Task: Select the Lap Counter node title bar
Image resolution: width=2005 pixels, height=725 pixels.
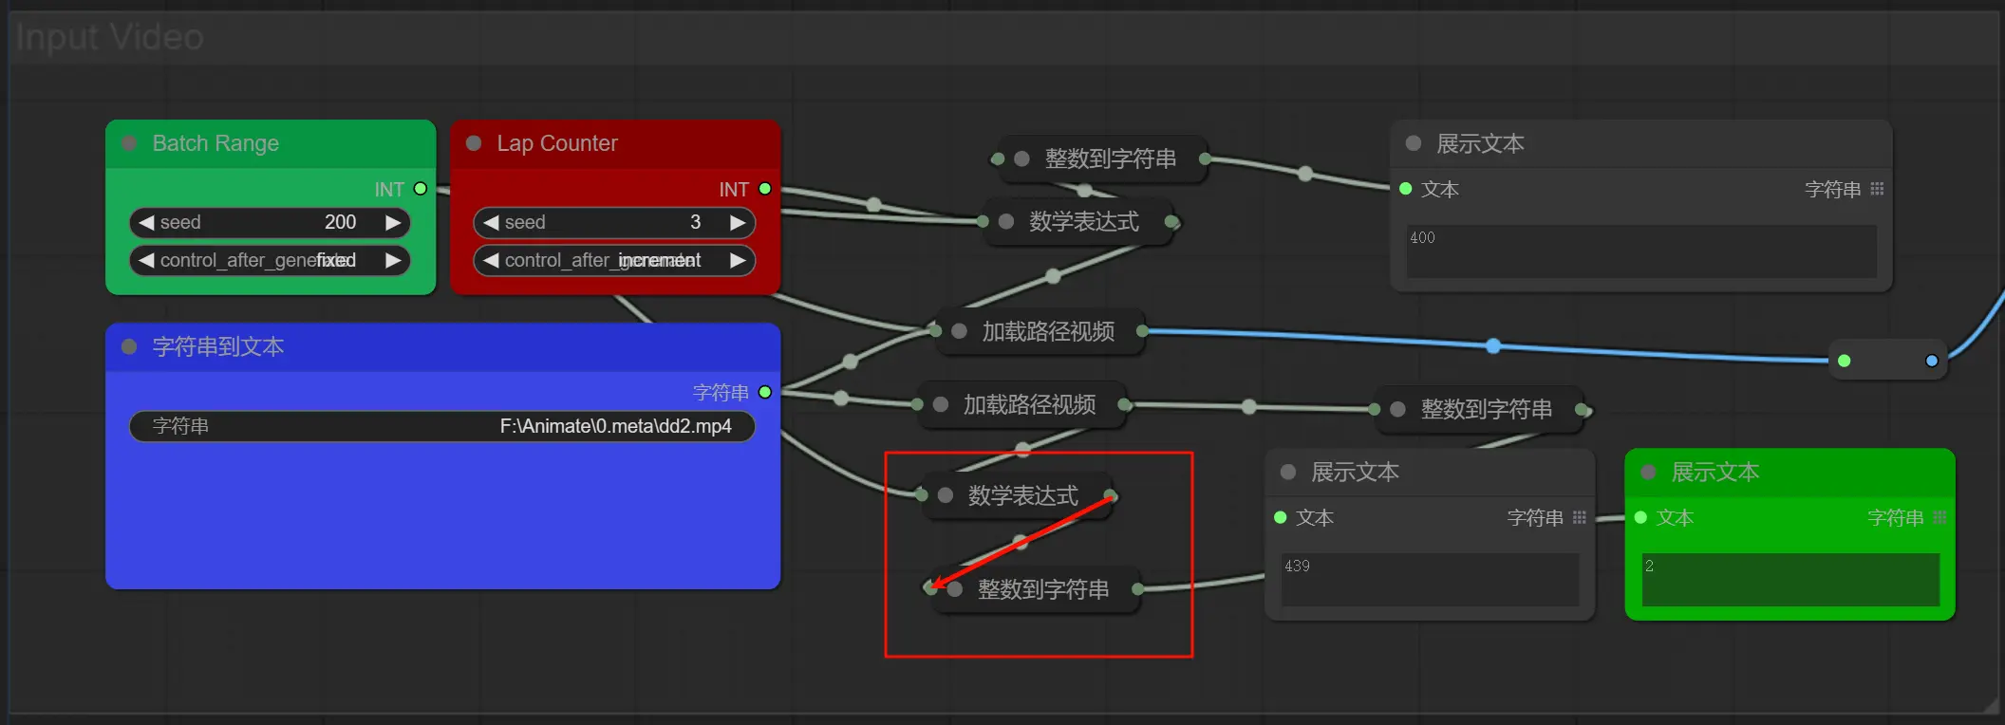Action: 615,143
